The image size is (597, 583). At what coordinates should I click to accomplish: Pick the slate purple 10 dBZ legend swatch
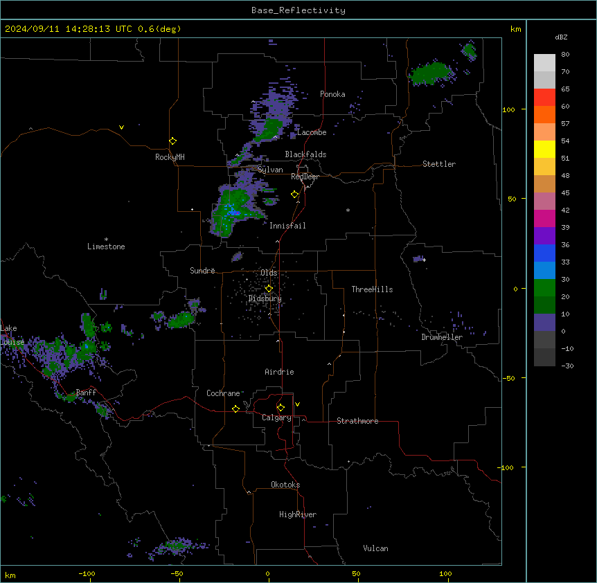coord(544,323)
